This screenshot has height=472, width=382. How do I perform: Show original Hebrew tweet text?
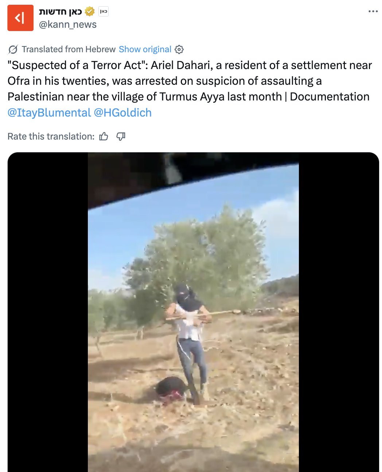[x=145, y=49]
